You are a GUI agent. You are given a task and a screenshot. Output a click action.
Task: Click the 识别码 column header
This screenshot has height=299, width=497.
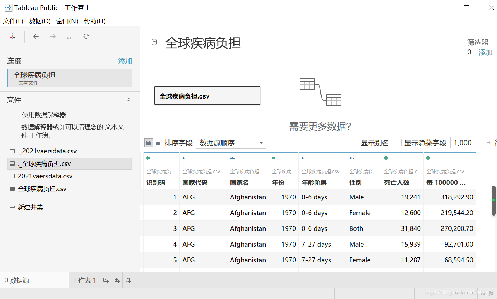click(x=156, y=183)
